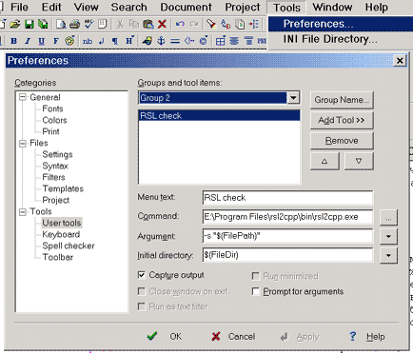Open the Edit menu
Image resolution: width=413 pixels, height=354 pixels.
51,7
